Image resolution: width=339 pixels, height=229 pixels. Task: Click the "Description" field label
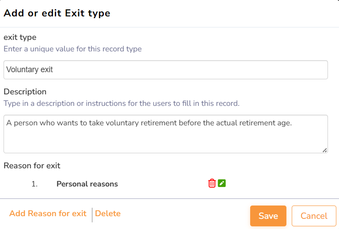(25, 92)
